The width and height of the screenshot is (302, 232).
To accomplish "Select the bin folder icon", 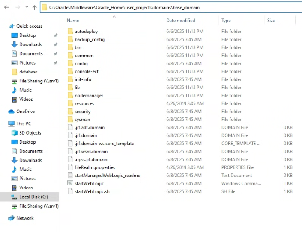I will point(70,47).
